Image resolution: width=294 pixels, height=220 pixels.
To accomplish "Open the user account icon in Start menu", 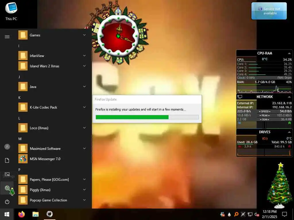I will (x=7, y=147).
